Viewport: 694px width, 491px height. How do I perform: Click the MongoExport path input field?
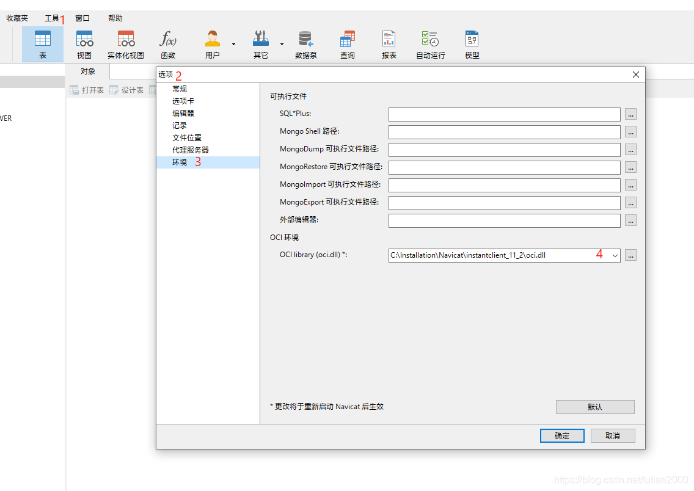coord(505,203)
